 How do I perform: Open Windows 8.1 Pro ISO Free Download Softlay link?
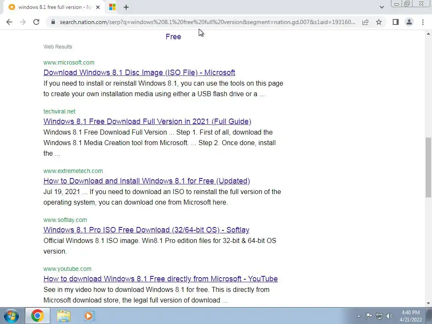pos(146,230)
